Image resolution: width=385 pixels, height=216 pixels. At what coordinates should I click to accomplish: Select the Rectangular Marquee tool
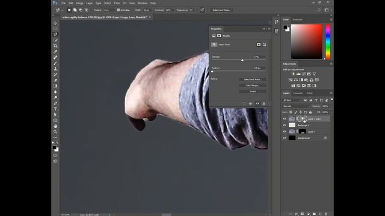[x=55, y=29]
